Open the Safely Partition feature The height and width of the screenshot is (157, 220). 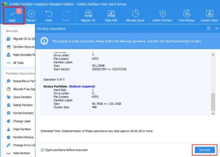pos(162,15)
